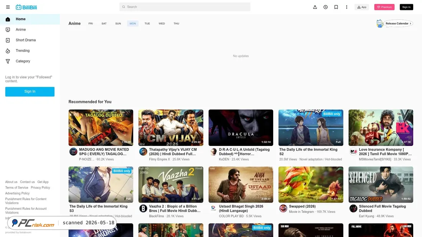The image size is (422, 237).
Task: Click the Home house icon
Action: coord(8,19)
